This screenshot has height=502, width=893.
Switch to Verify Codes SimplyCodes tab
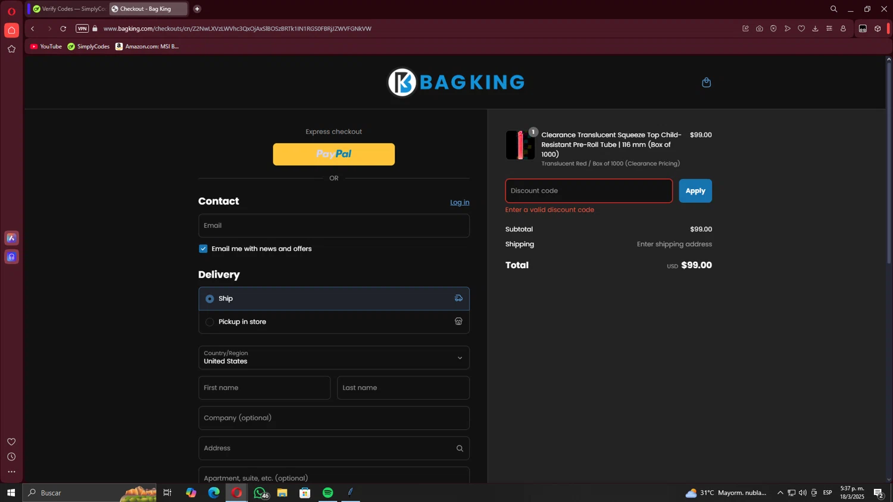point(68,9)
